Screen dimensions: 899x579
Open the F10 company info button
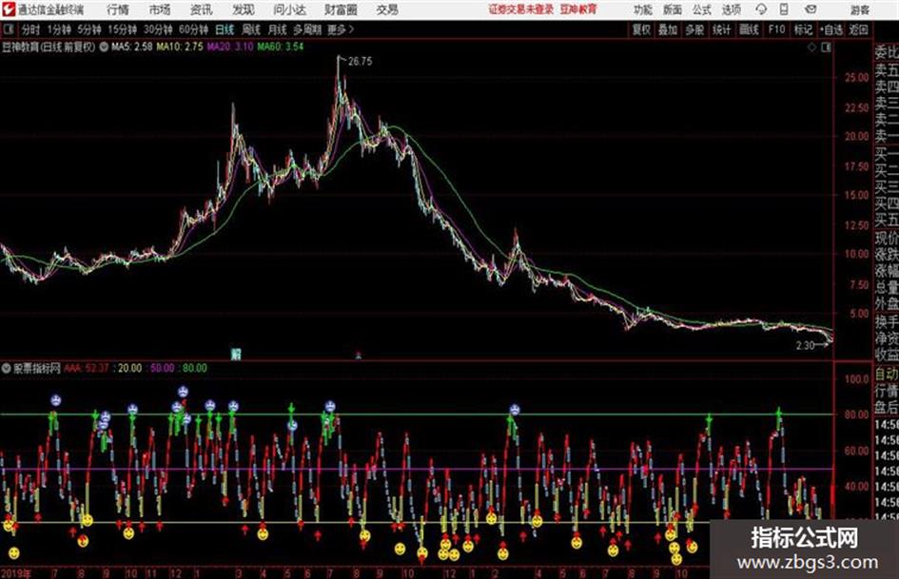[x=776, y=29]
